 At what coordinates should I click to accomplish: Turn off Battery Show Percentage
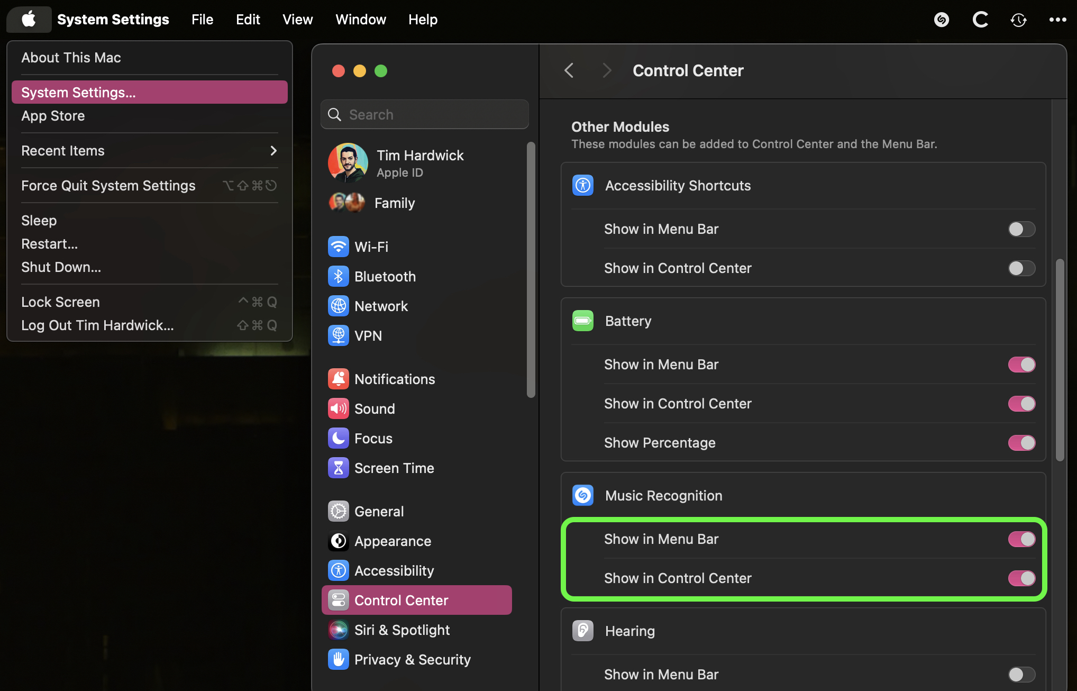(1021, 443)
